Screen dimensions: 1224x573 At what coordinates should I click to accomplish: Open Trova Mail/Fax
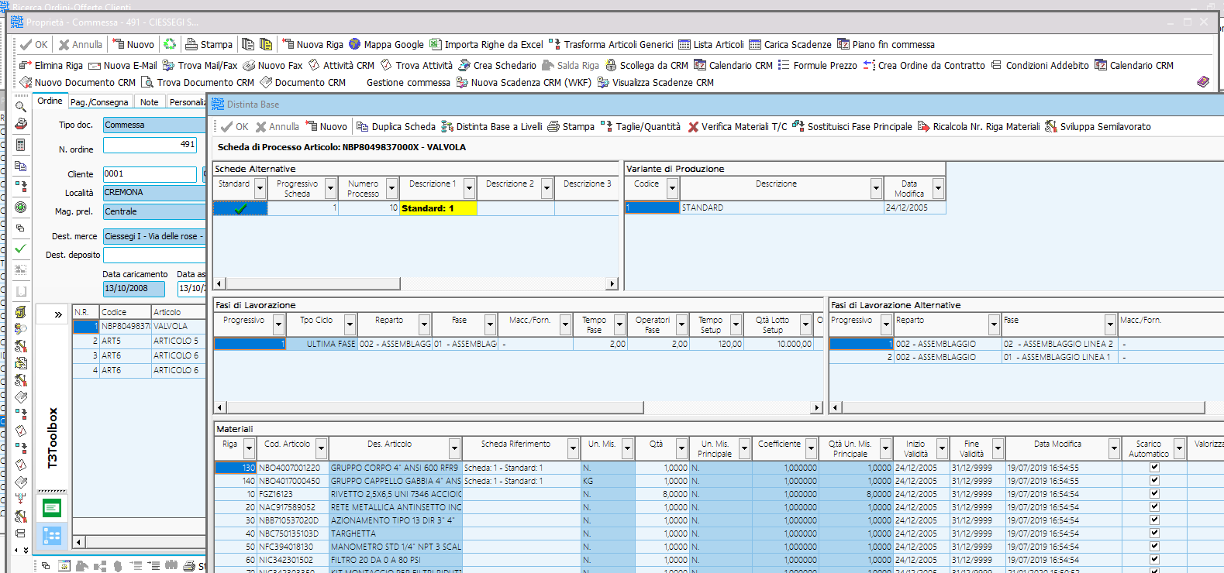[200, 65]
